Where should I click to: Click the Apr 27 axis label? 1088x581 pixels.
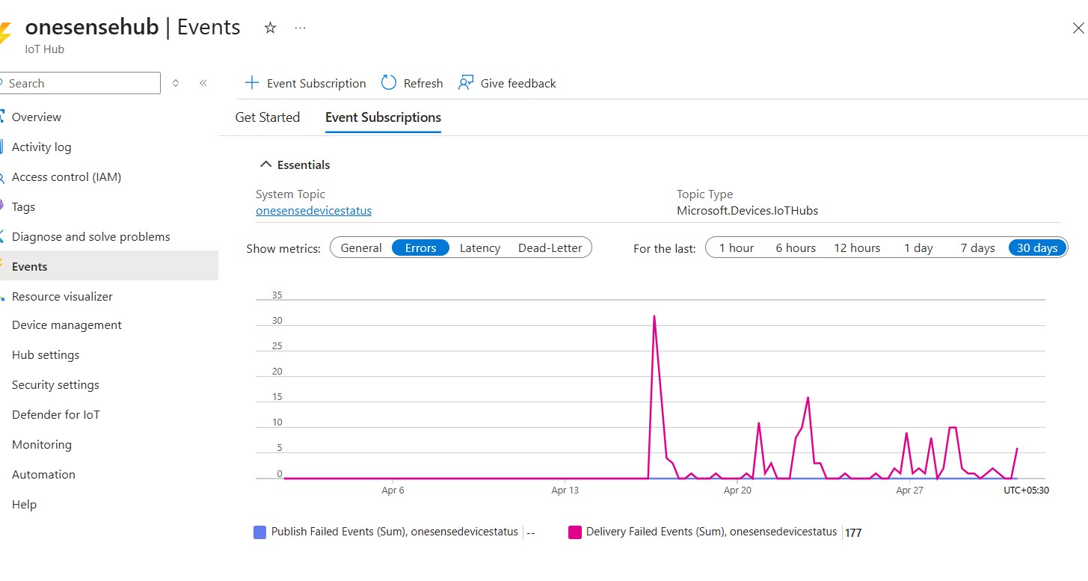[x=910, y=491]
